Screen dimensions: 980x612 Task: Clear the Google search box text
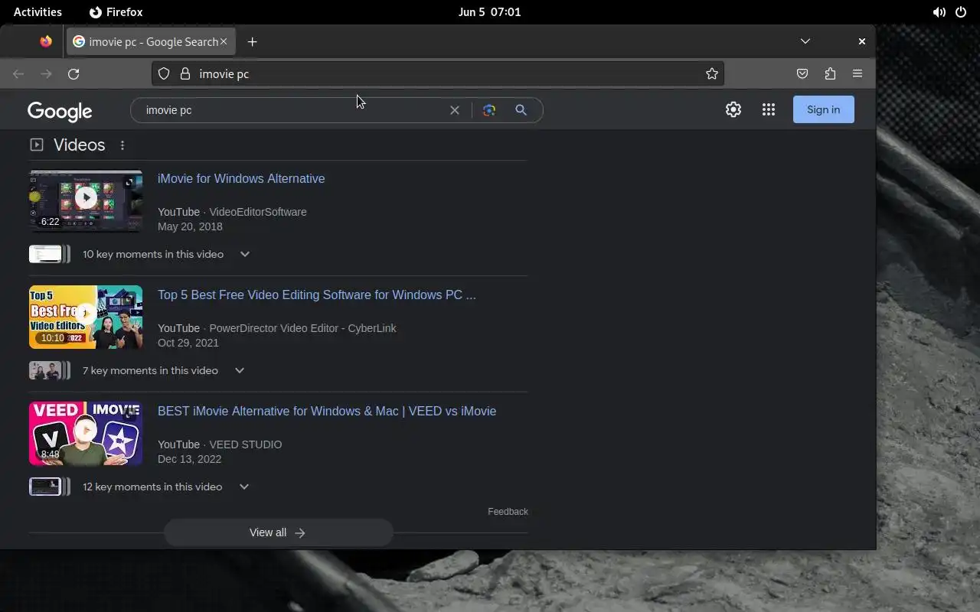[x=455, y=110]
